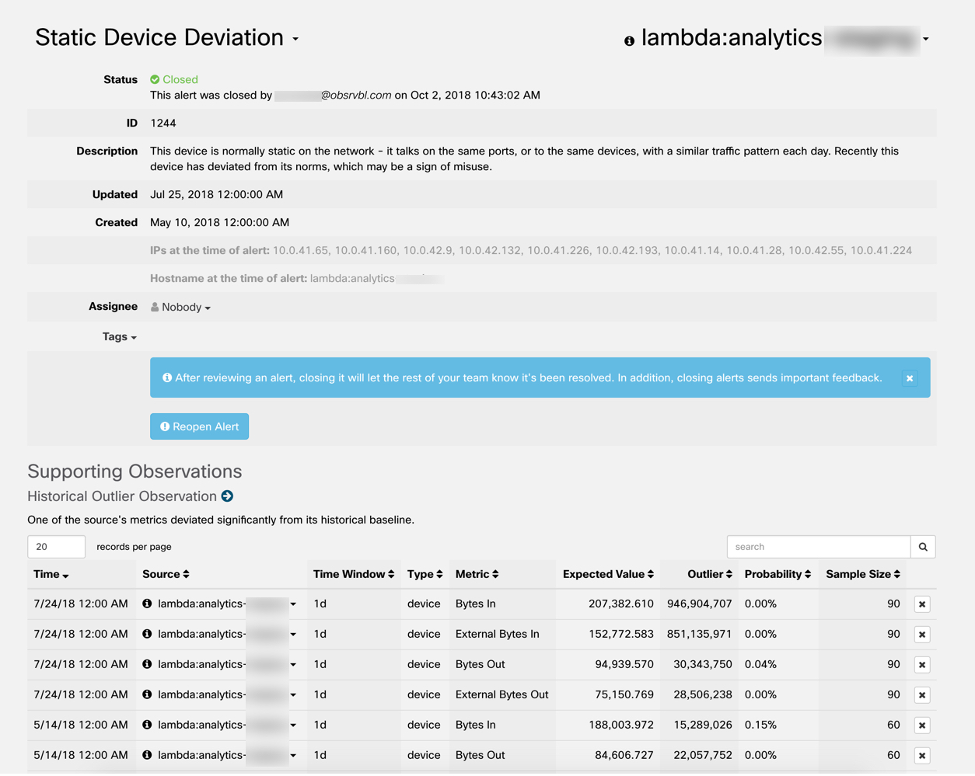The image size is (975, 776).
Task: Click the Historical Outlier Observation heading link
Action: point(122,496)
